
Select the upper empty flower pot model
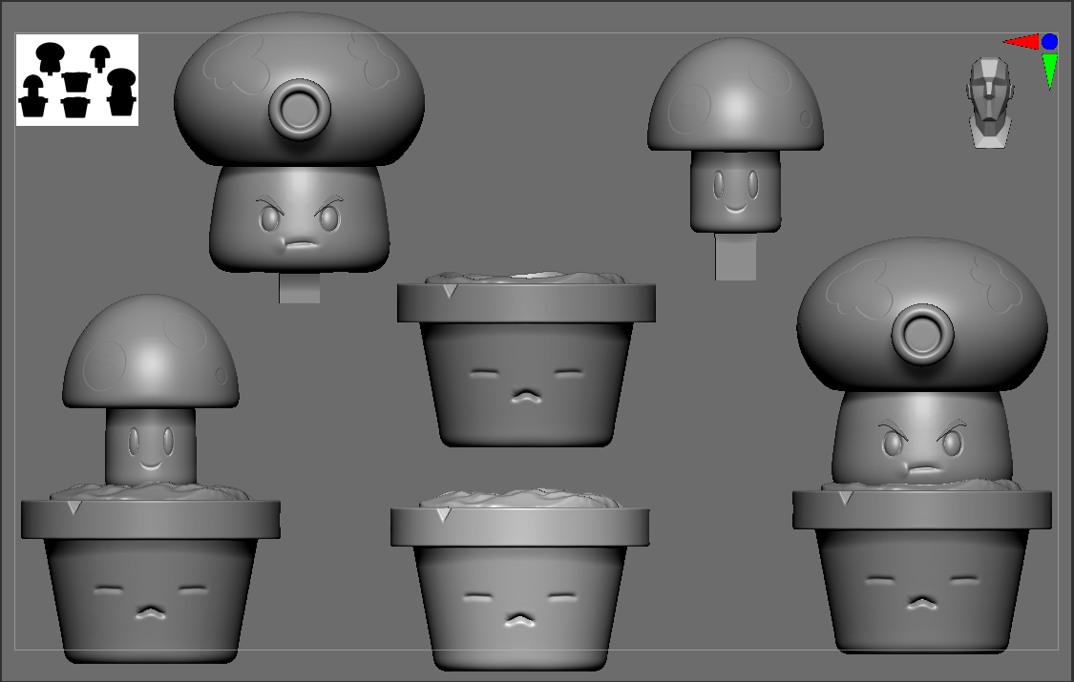pyautogui.click(x=526, y=360)
